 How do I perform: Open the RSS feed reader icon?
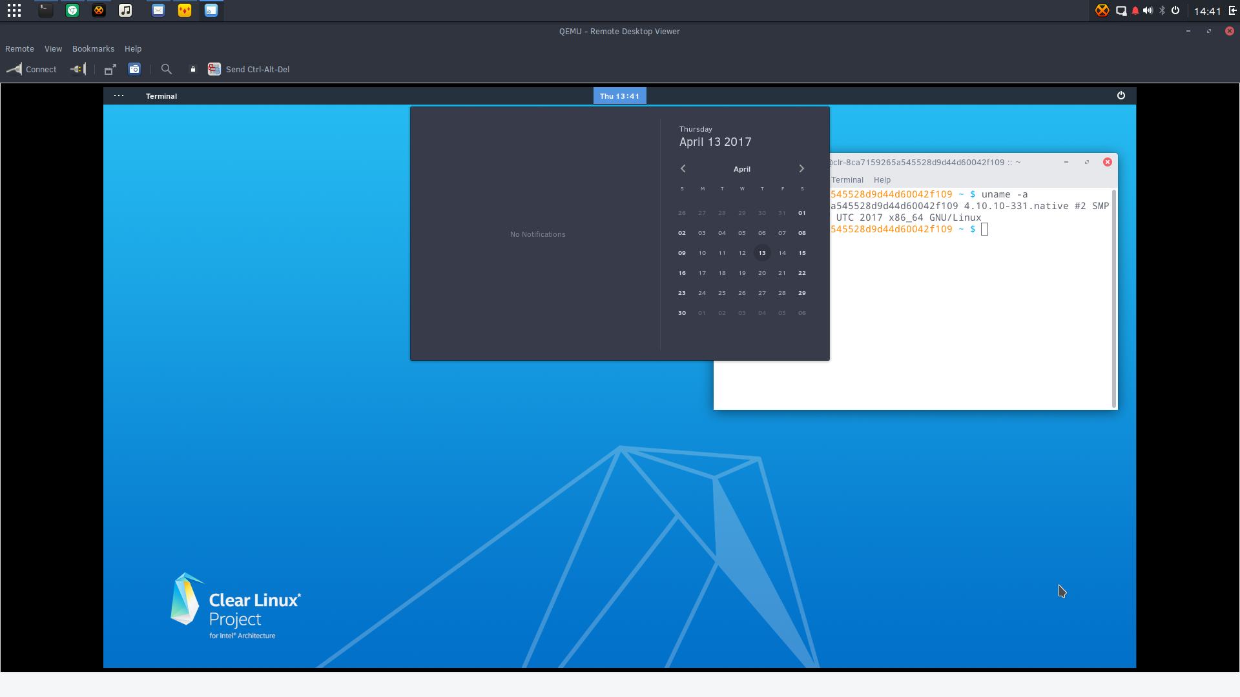pos(211,10)
